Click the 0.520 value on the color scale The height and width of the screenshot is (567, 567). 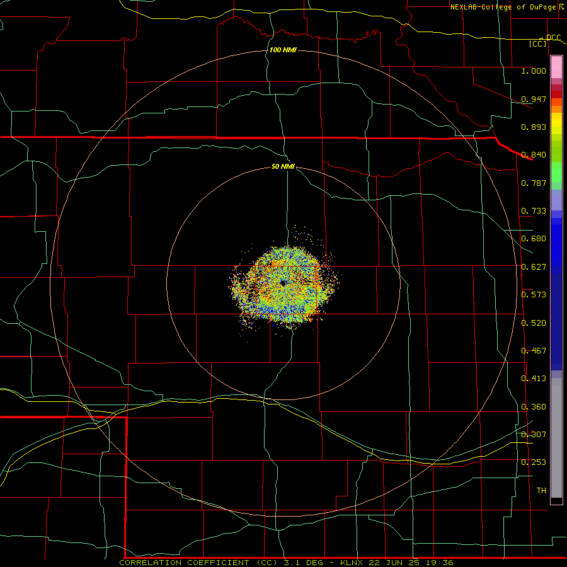pyautogui.click(x=534, y=323)
